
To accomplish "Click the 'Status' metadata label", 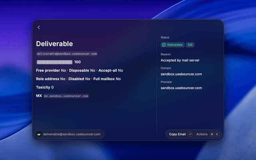I will pos(165,37).
